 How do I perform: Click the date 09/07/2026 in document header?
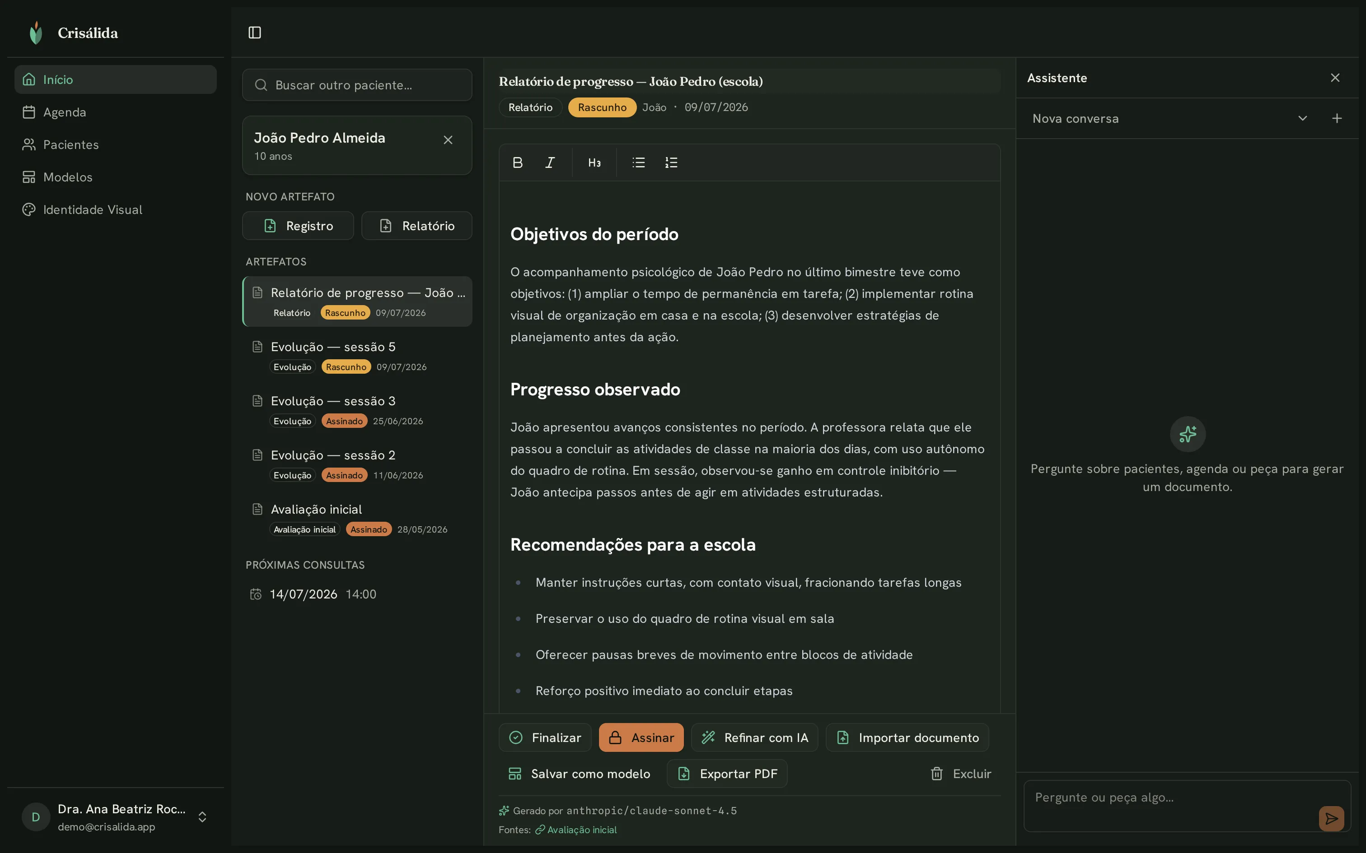716,107
